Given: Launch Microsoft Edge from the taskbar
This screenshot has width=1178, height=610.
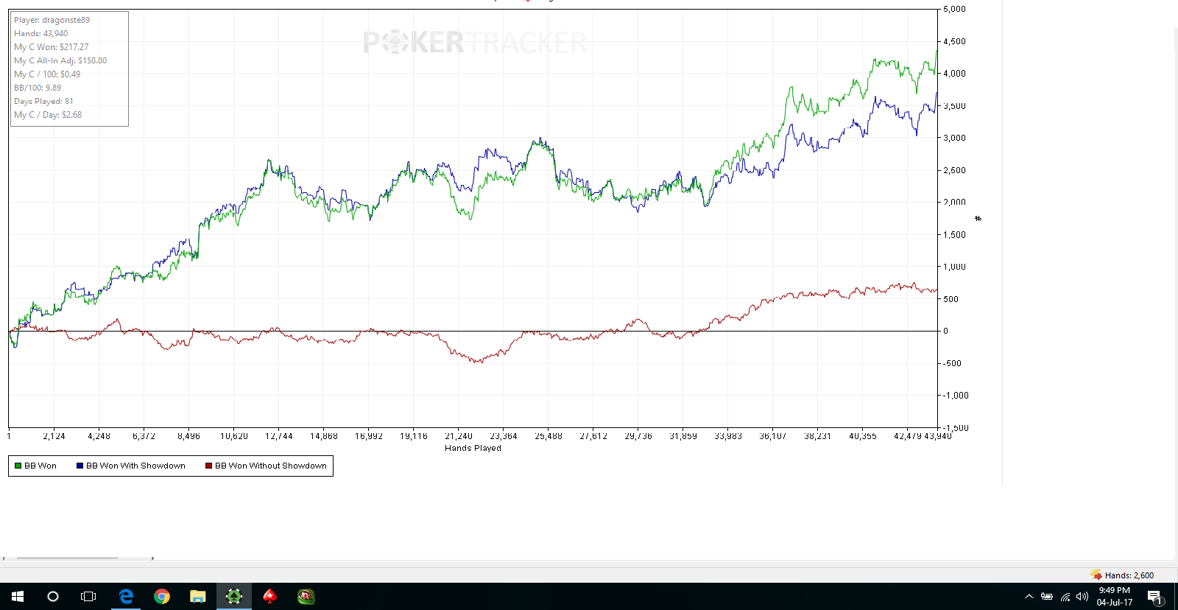Looking at the screenshot, I should point(126,597).
